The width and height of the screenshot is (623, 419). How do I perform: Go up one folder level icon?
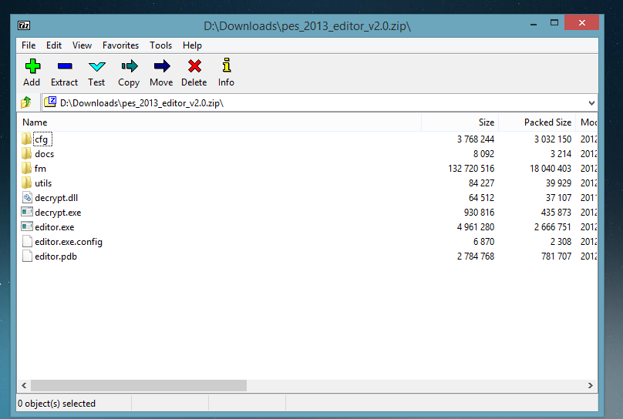(x=26, y=102)
